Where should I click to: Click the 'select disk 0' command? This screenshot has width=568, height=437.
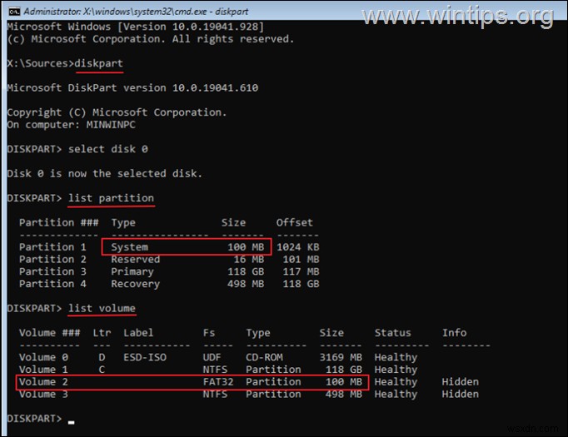coord(108,149)
